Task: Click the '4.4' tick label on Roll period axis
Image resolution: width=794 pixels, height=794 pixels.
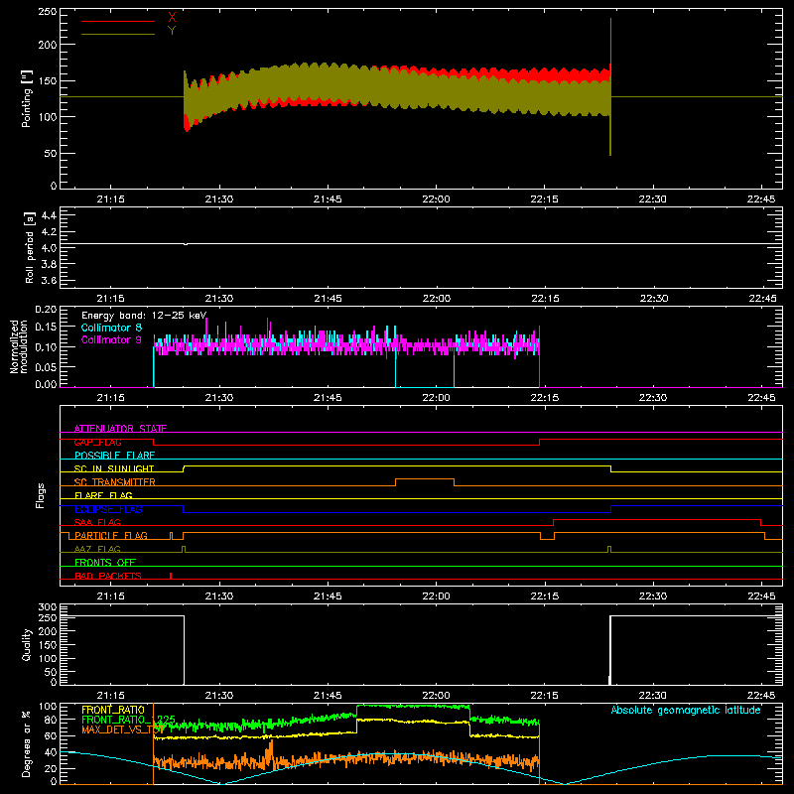Action: (49, 215)
